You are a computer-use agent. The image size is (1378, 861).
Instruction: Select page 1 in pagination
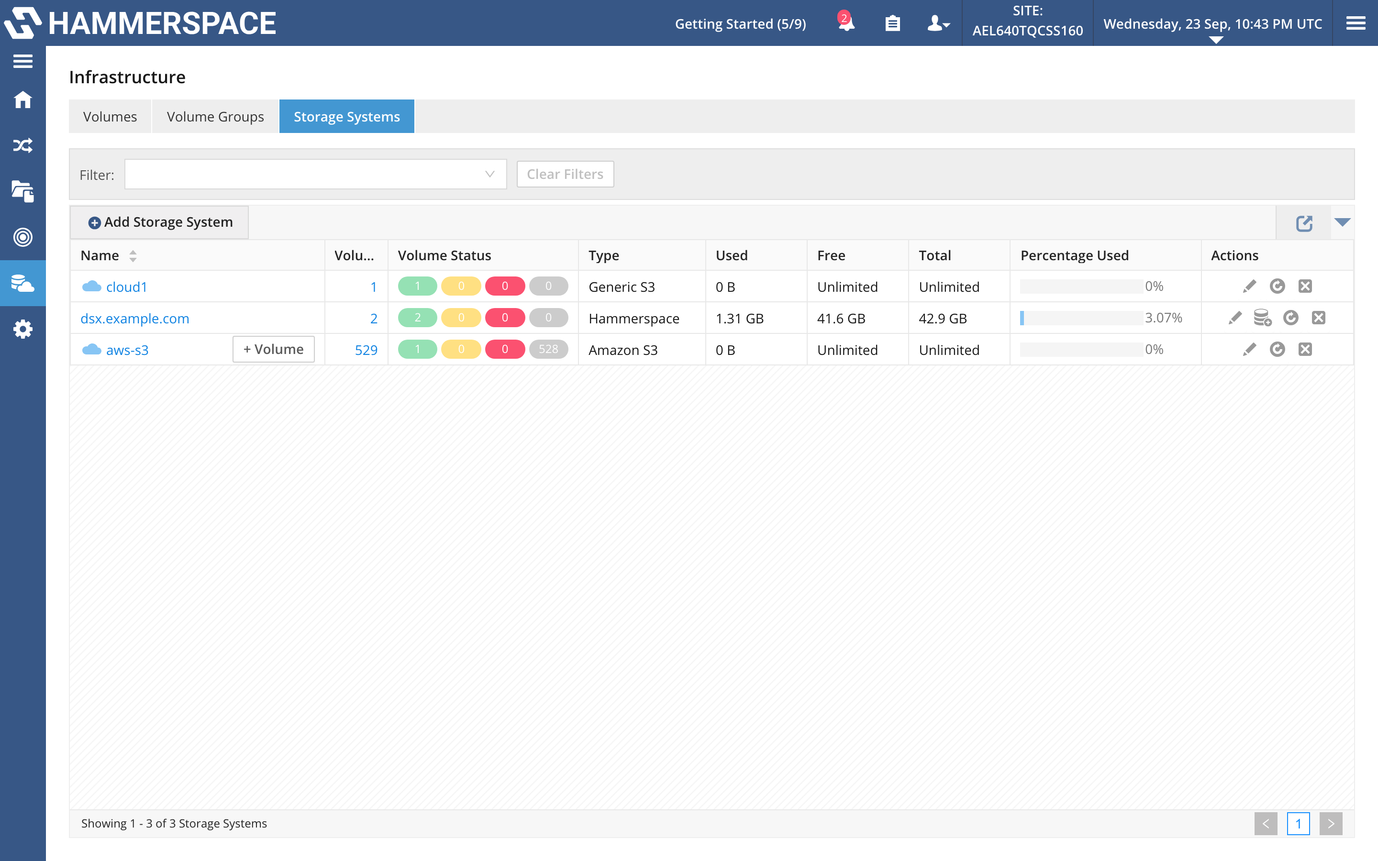click(1298, 823)
